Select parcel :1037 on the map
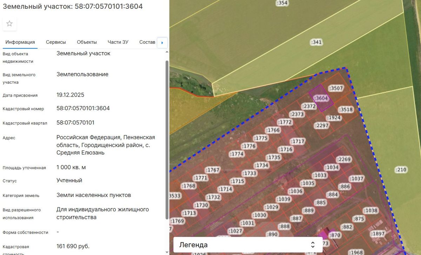The width and height of the screenshot is (421, 255). (357, 179)
